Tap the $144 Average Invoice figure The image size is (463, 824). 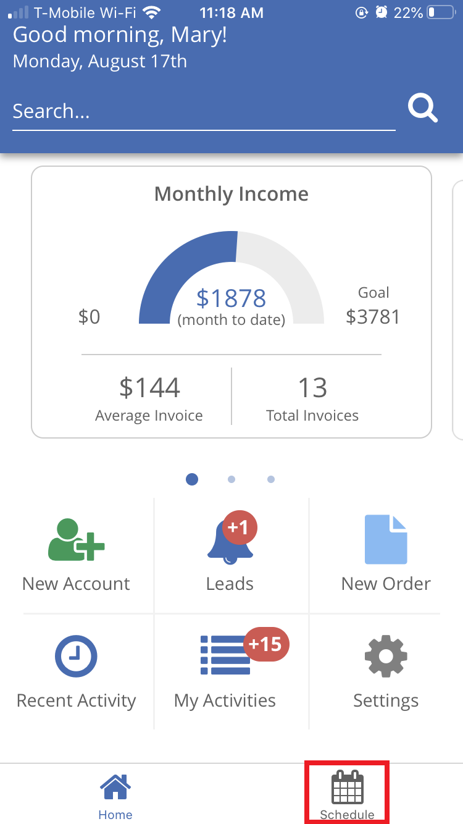click(x=149, y=388)
